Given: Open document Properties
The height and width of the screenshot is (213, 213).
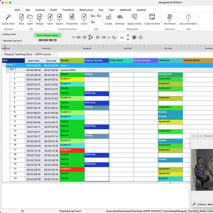Looking at the screenshot, I should point(72,17).
